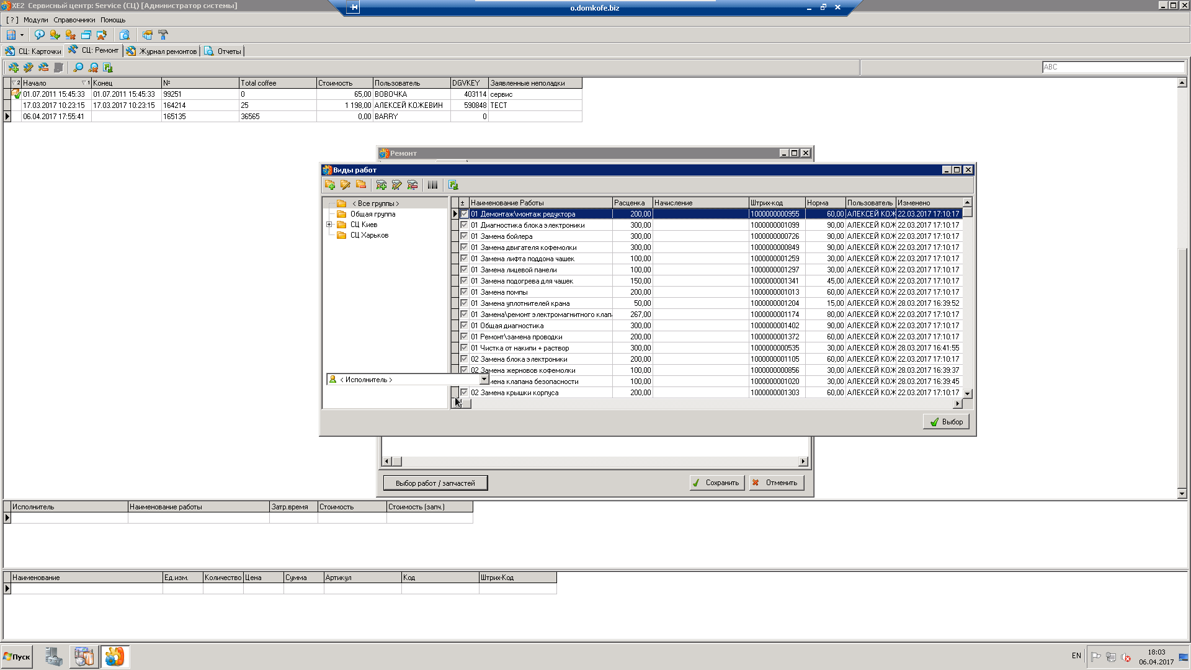This screenshot has height=670, width=1191.
Task: Click the add work type icon
Action: click(x=381, y=185)
